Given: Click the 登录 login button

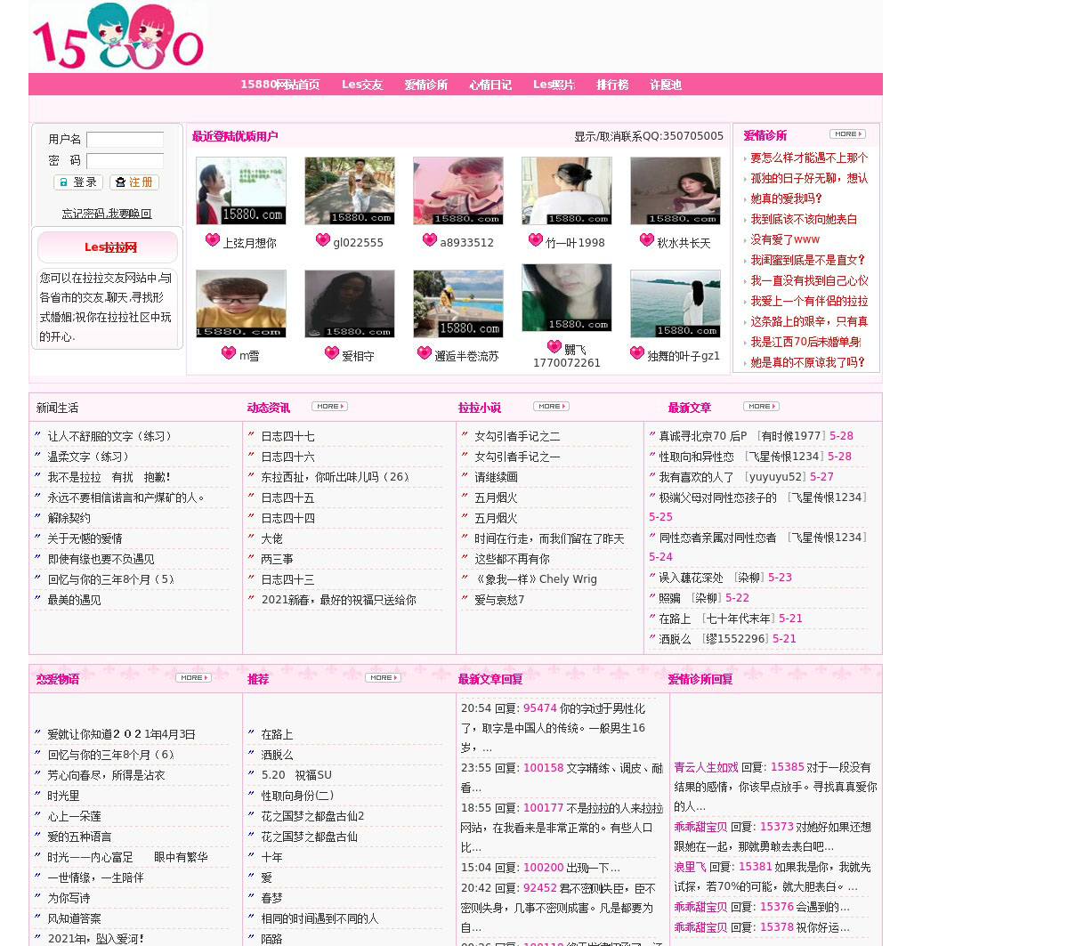Looking at the screenshot, I should pos(78,182).
